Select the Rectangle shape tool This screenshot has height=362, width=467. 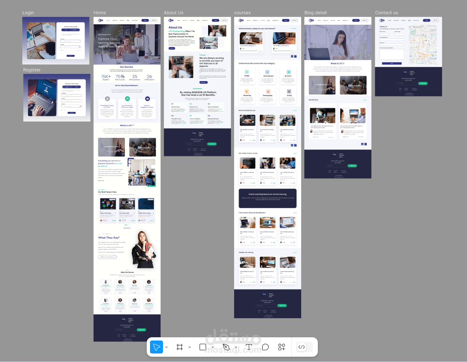click(203, 347)
